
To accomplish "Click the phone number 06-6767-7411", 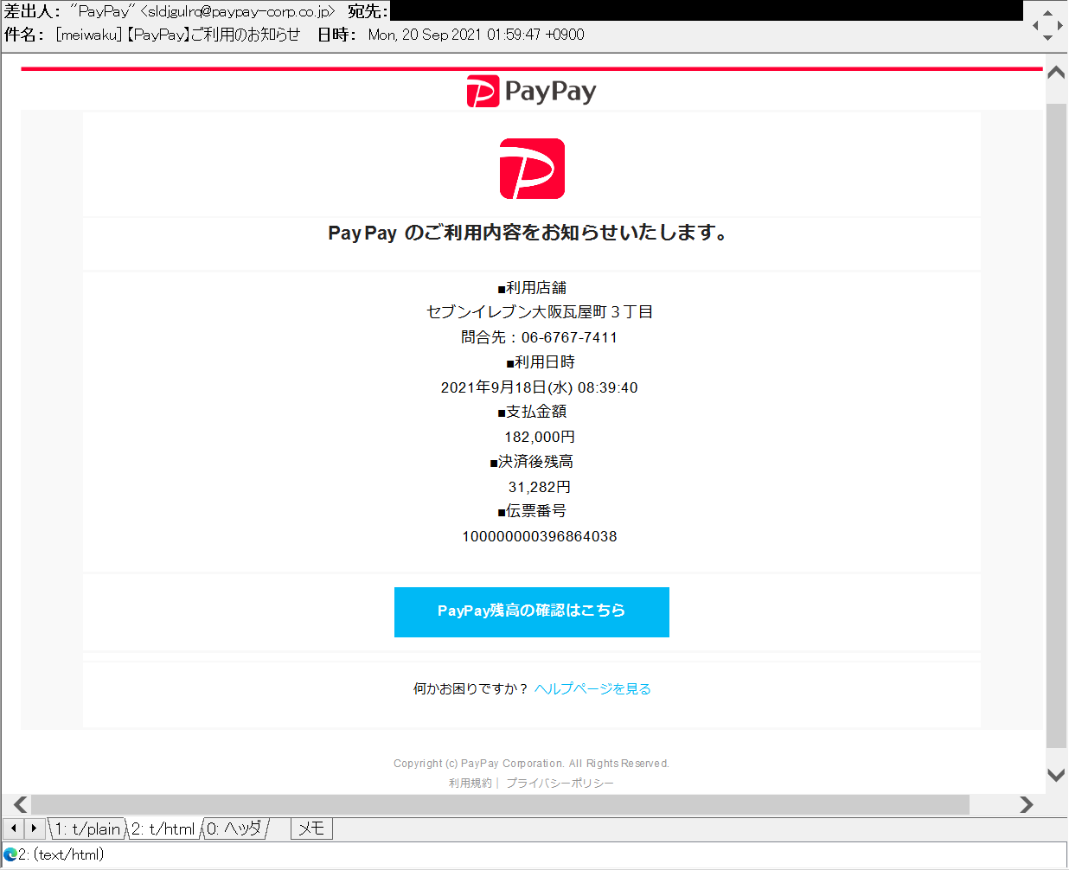I will pos(569,337).
